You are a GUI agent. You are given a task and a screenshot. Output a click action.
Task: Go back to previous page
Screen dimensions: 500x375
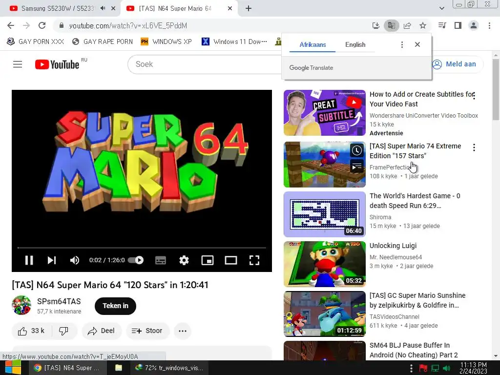pos(11,25)
